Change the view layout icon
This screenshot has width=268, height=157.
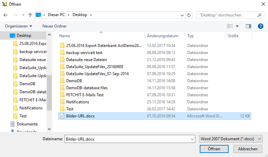230,26
